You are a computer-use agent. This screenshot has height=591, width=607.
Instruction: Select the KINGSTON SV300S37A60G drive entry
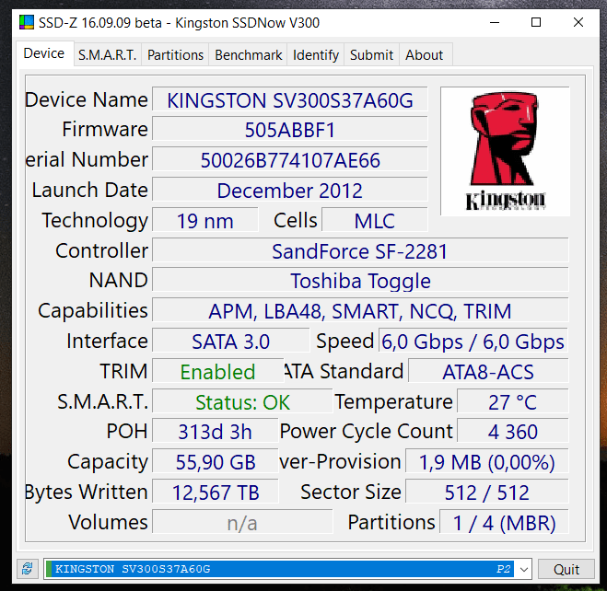(x=279, y=569)
